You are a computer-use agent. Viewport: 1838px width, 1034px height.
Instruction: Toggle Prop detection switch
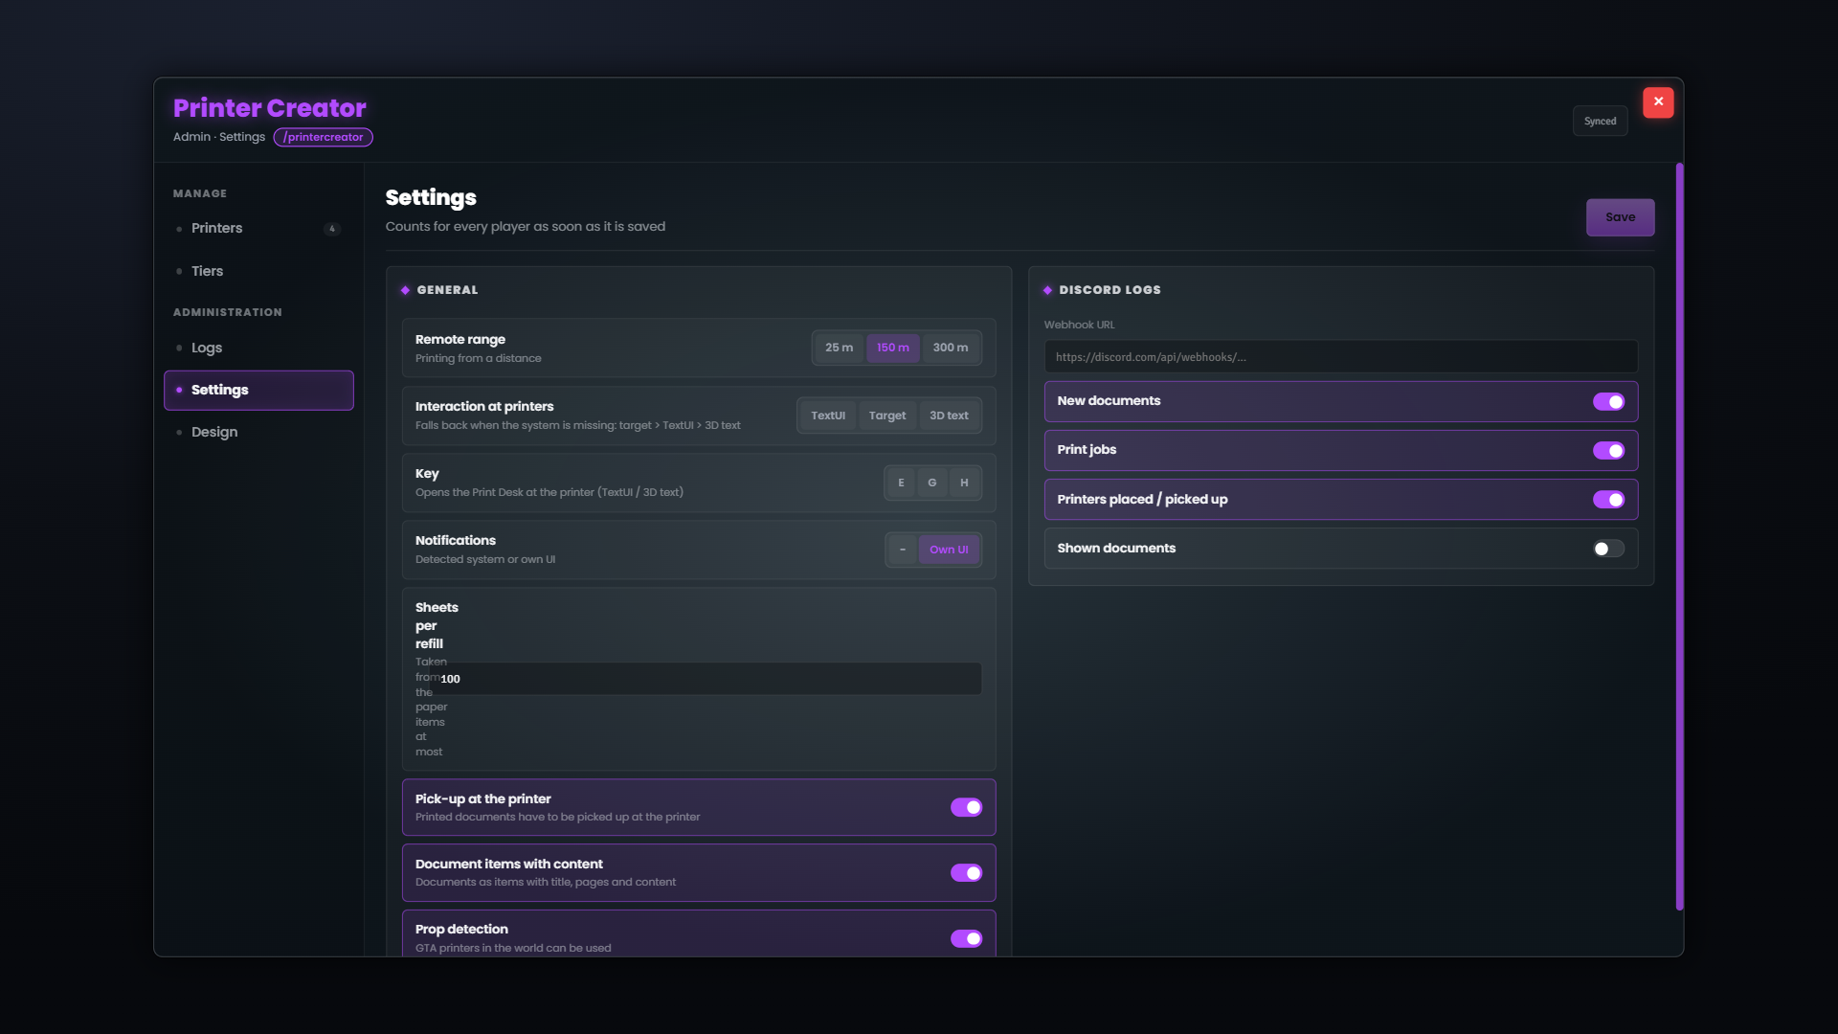click(966, 938)
